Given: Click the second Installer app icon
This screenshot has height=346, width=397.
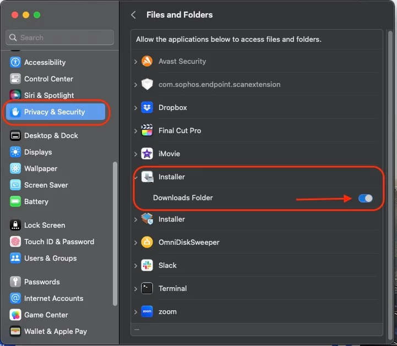Looking at the screenshot, I should [147, 219].
